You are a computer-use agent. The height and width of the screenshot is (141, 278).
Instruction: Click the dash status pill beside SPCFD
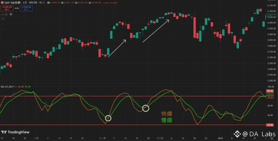41,3
